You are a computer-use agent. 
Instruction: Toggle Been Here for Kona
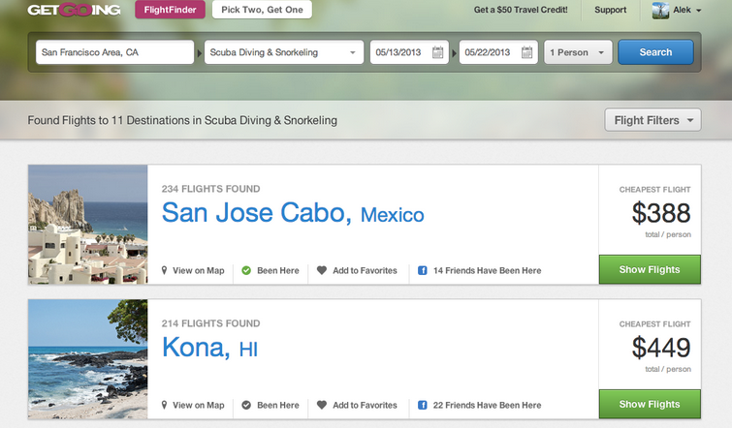point(271,406)
